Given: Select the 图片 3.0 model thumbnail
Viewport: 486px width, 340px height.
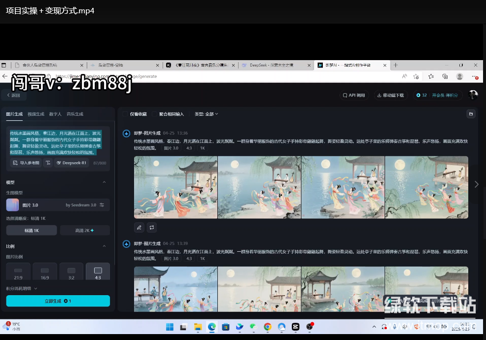Looking at the screenshot, I should [x=12, y=205].
